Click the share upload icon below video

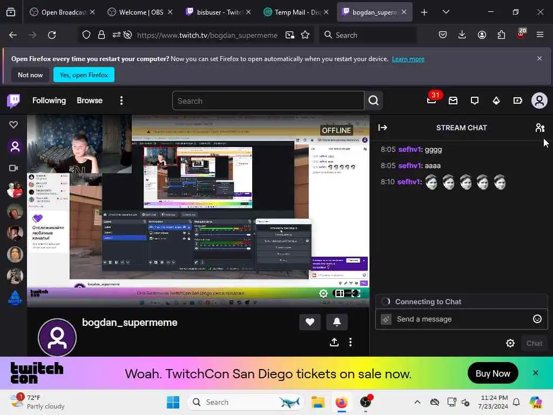tap(334, 342)
